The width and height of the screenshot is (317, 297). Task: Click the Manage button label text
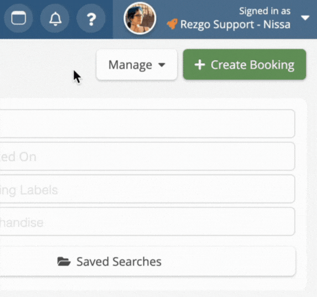click(130, 65)
